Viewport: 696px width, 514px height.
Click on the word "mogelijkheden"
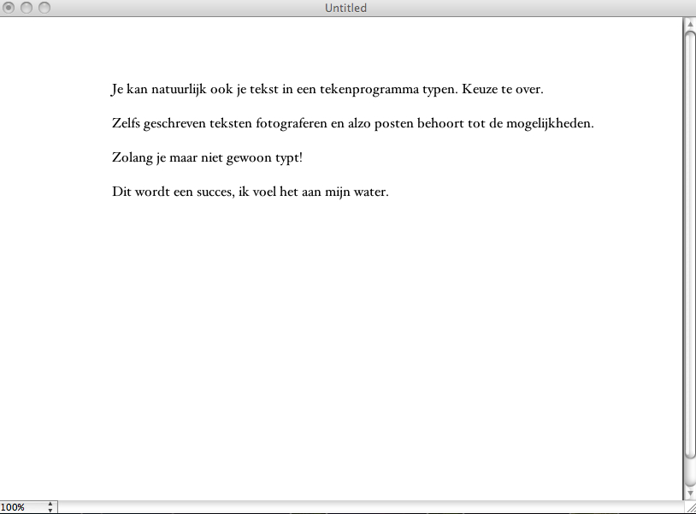coord(550,123)
